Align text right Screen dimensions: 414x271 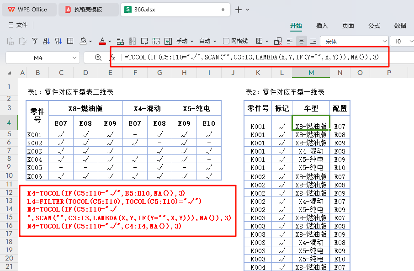313,41
